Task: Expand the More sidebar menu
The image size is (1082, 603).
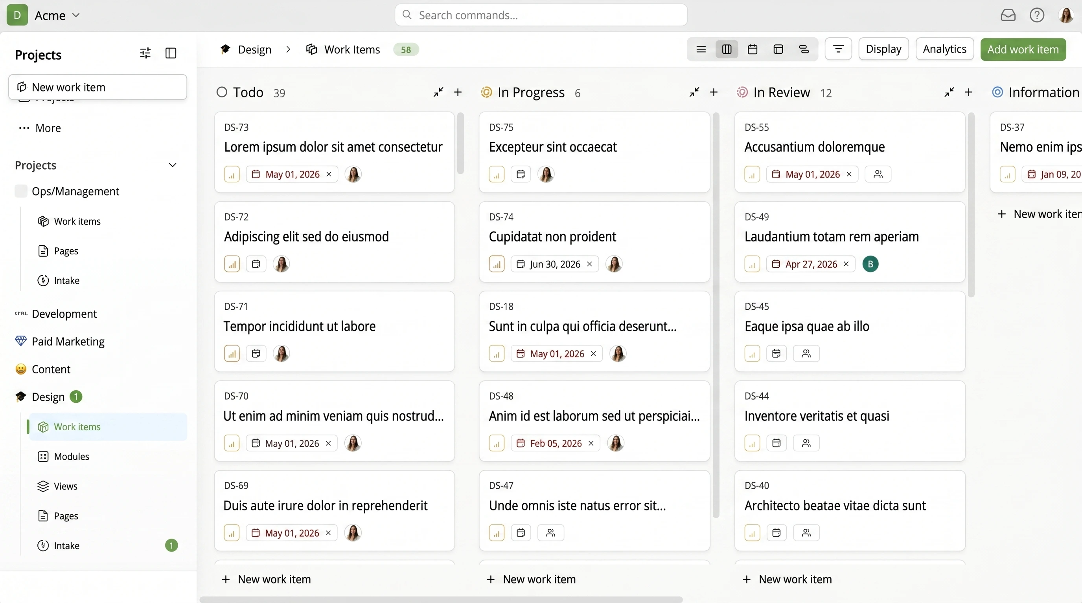Action: tap(40, 128)
